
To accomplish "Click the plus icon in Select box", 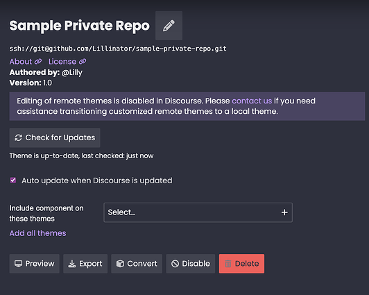I will click(x=284, y=212).
